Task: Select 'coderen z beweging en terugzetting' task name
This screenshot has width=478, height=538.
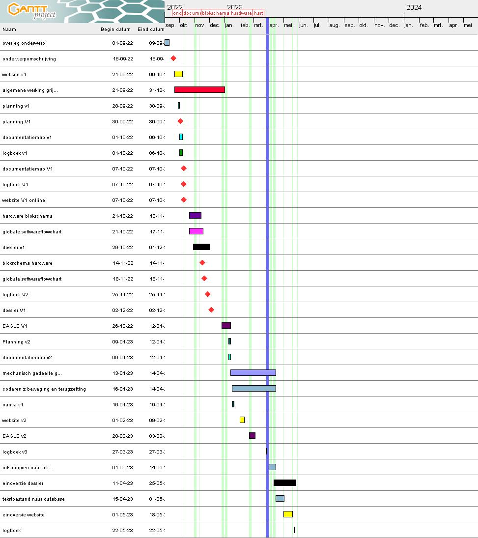Action: [44, 389]
